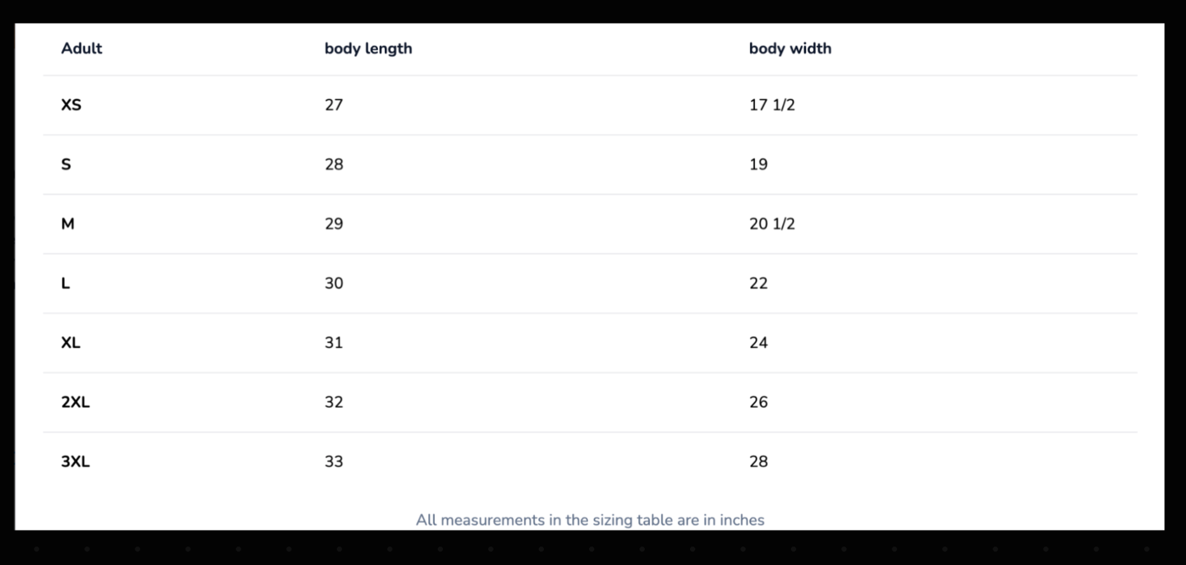This screenshot has height=565, width=1186.
Task: Select the 3XL size row label
Action: point(75,461)
